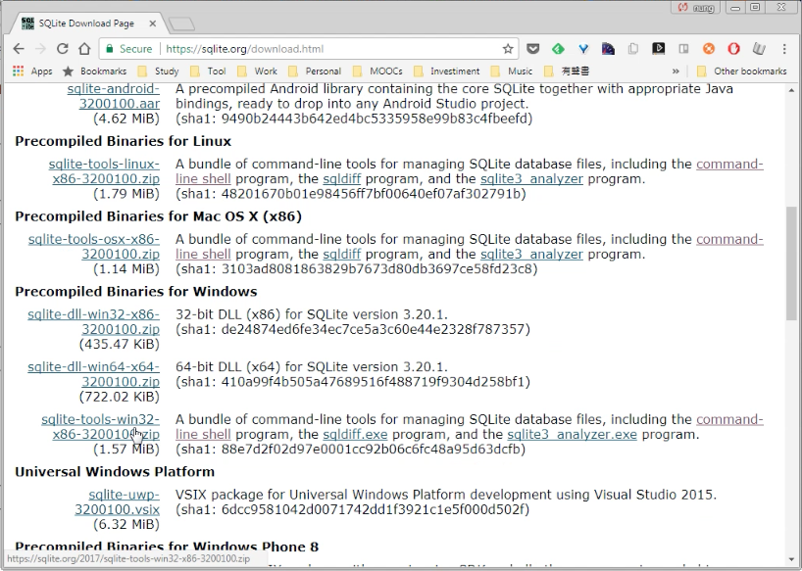This screenshot has width=802, height=571.
Task: Select the SQLite Download Page tab
Action: (x=87, y=24)
